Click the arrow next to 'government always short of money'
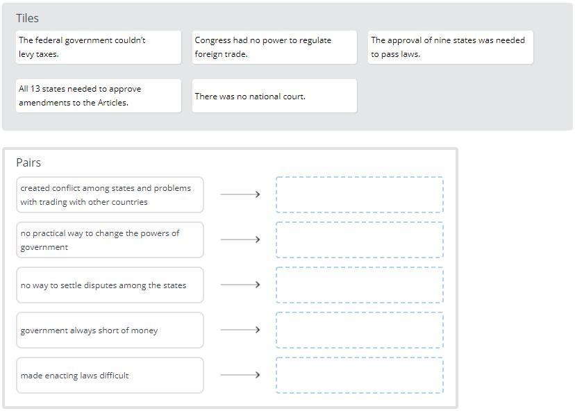 tap(240, 330)
